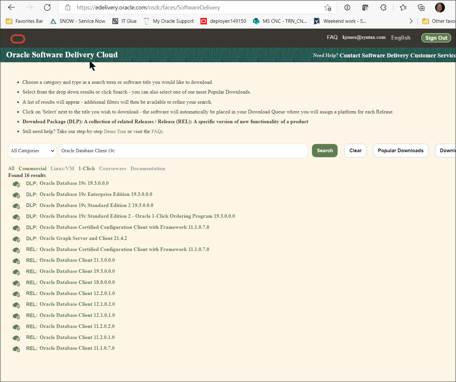This screenshot has height=382, width=456.
Task: Click the browser address bar URL
Action: (148, 7)
